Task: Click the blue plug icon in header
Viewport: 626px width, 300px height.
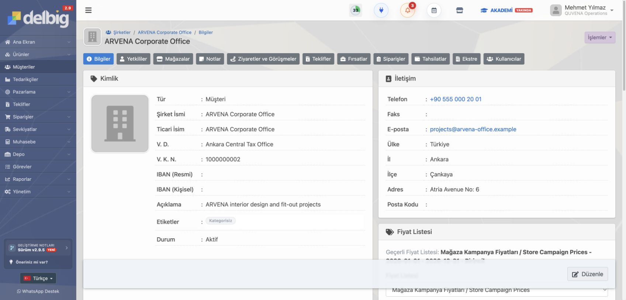Action: click(x=381, y=10)
